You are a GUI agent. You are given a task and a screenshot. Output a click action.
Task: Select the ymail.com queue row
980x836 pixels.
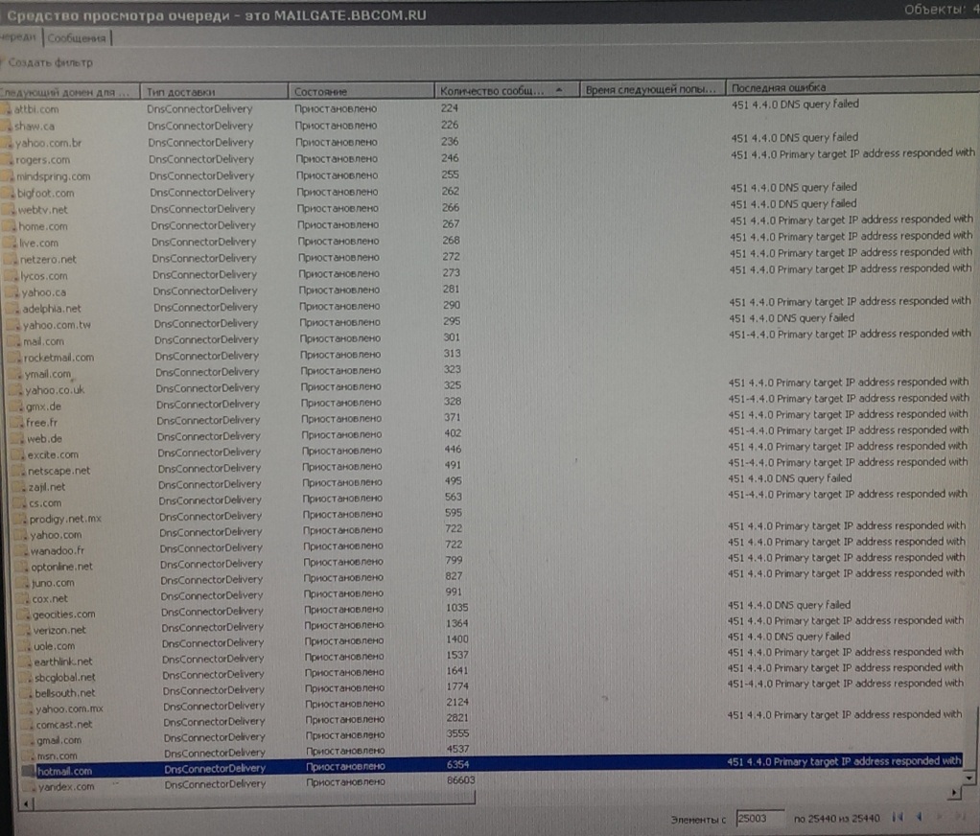point(487,371)
